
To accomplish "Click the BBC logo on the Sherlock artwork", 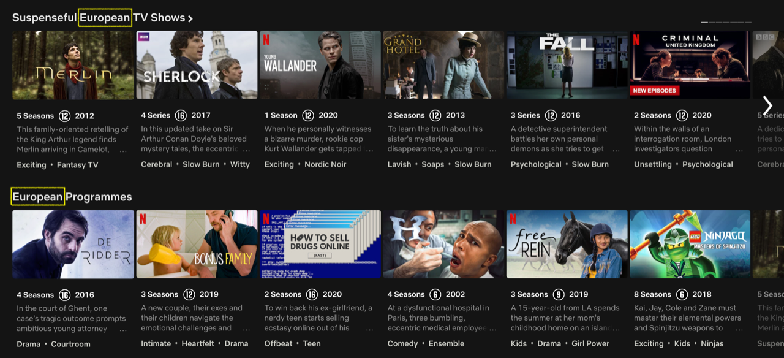I will tap(145, 36).
